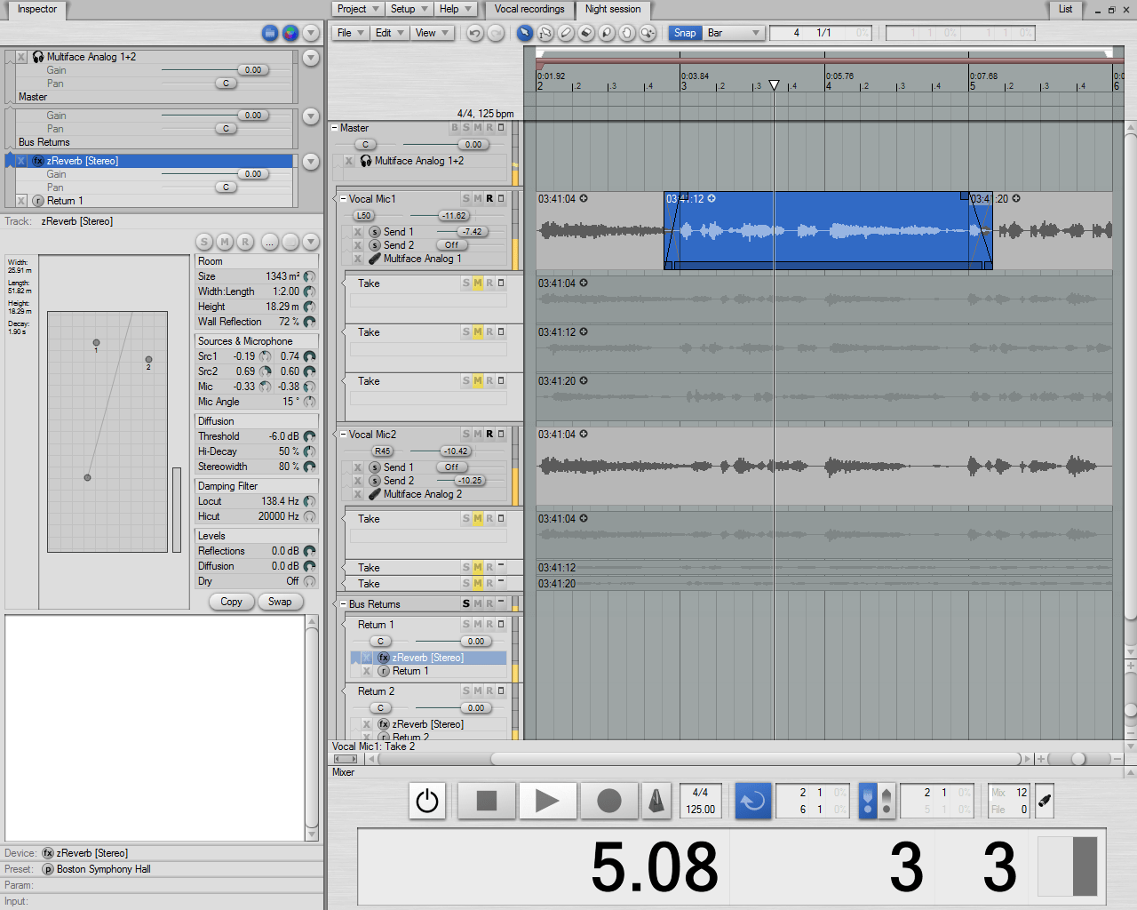Select the Night session tab
This screenshot has height=910, width=1137.
(x=613, y=9)
